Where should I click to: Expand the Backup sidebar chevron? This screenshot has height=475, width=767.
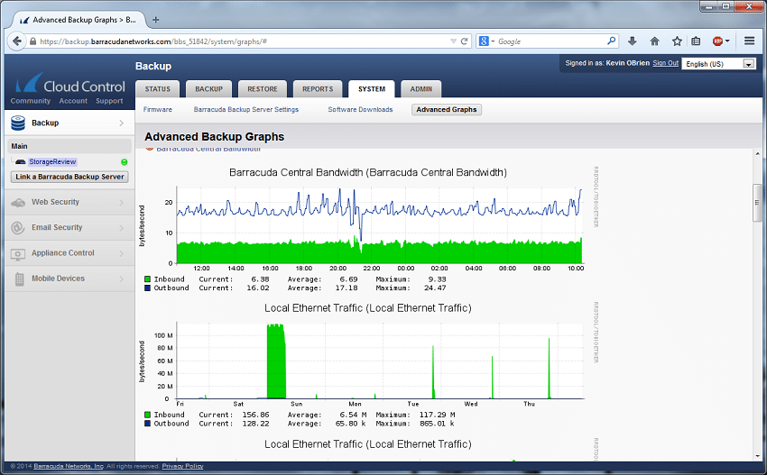click(x=121, y=123)
